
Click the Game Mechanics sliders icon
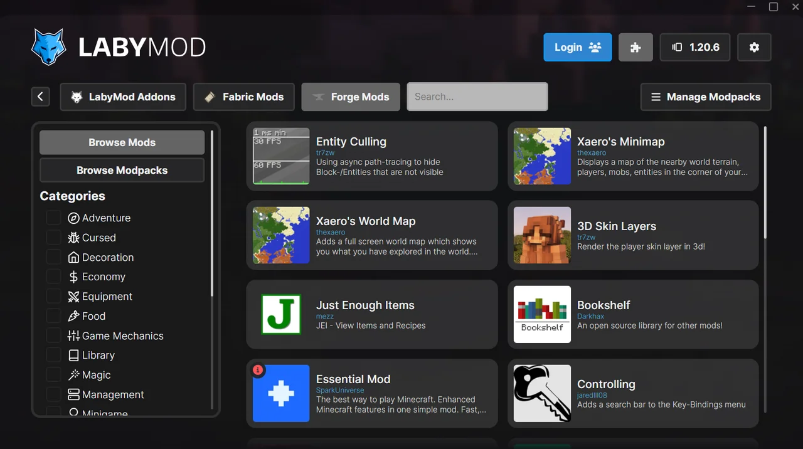73,335
